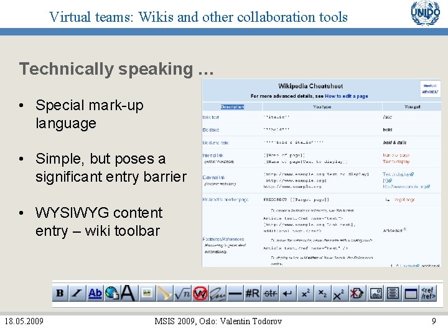Open 'Redirect to another page' link
The image size is (448, 336).
225,200
